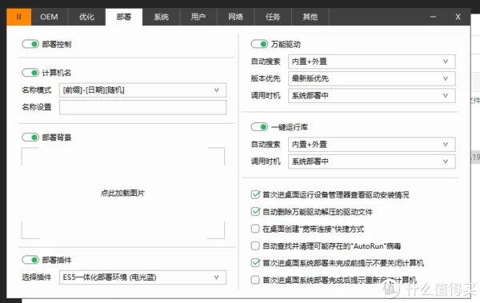The width and height of the screenshot is (480, 303).
Task: Toggle the 部署背景 switch
Action: pos(30,138)
